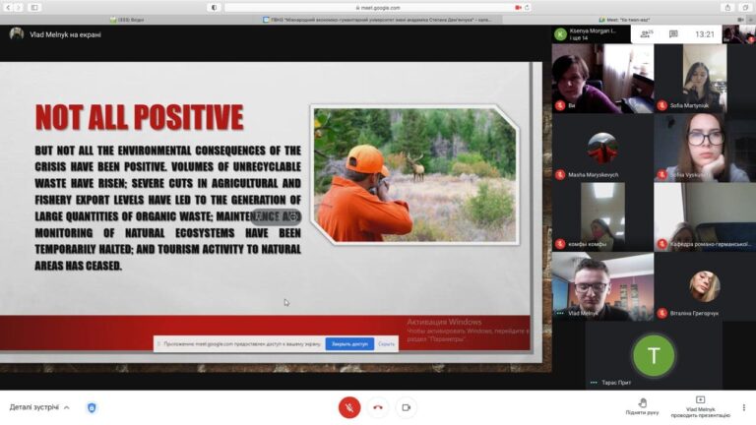The width and height of the screenshot is (756, 425).
Task: Click the Safari forward arrow
Action: point(19,8)
